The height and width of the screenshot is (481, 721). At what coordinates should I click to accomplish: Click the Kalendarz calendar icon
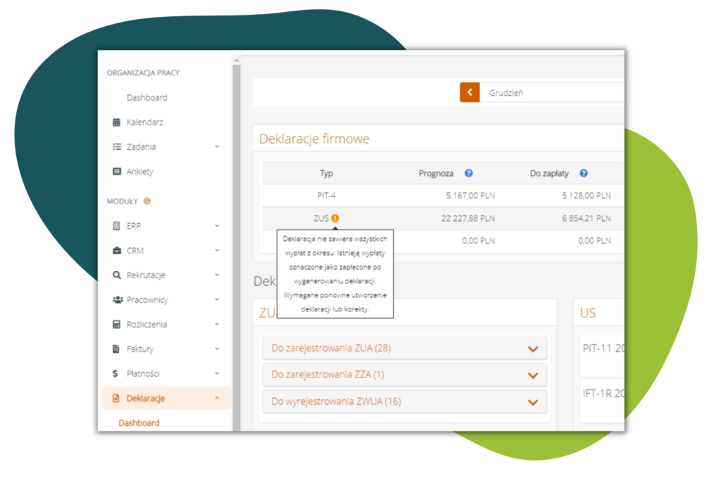pos(117,123)
